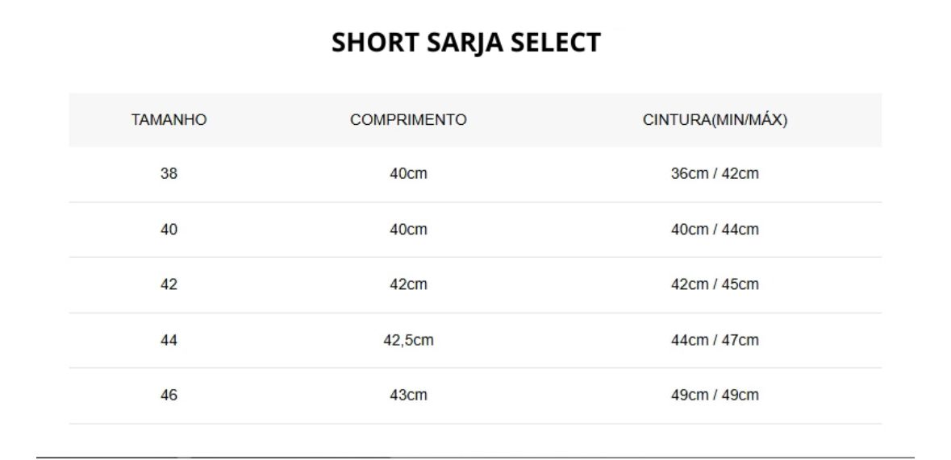
Task: Click size 42 in the Tamanho column
Action: coord(169,284)
